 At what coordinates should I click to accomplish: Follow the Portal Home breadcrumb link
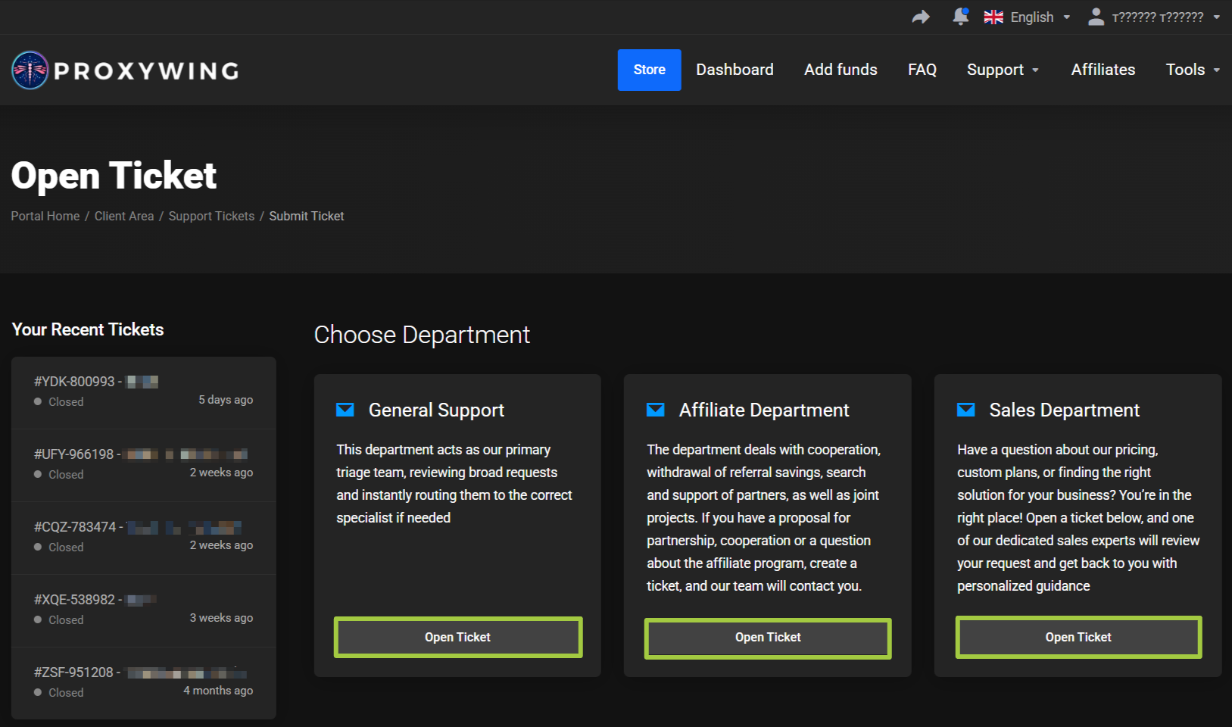pos(45,216)
